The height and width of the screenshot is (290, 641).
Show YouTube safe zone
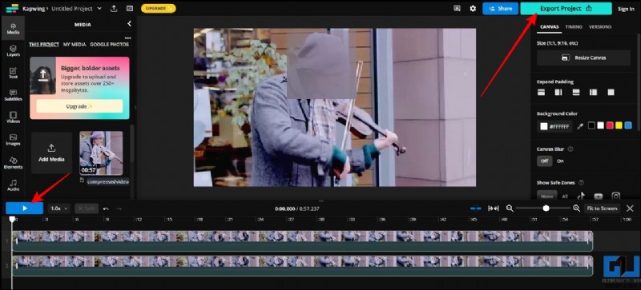coord(599,197)
